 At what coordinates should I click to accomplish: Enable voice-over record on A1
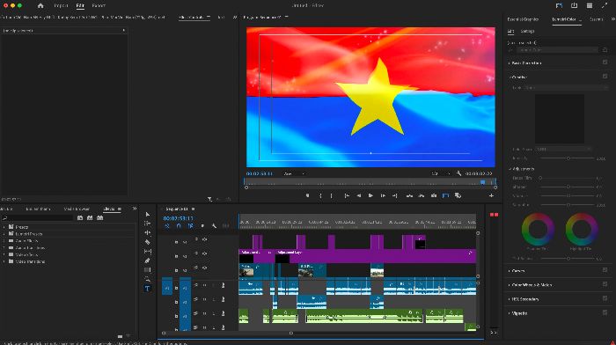(224, 285)
